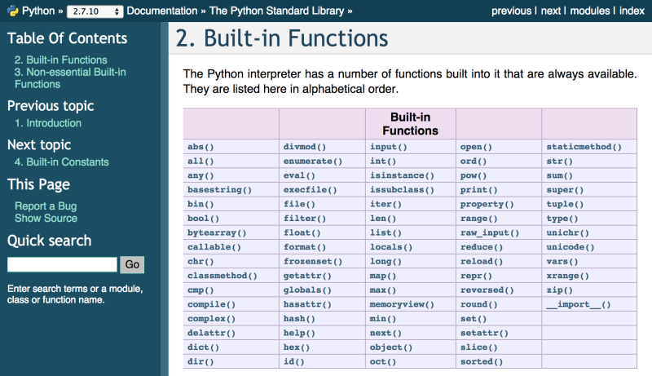Screen dimensions: 652x376
Task: Open the 2.7.10 version dropdown
Action: pyautogui.click(x=95, y=11)
